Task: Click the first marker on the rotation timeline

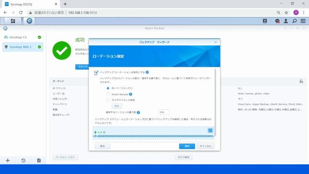Action: [x=96, y=136]
